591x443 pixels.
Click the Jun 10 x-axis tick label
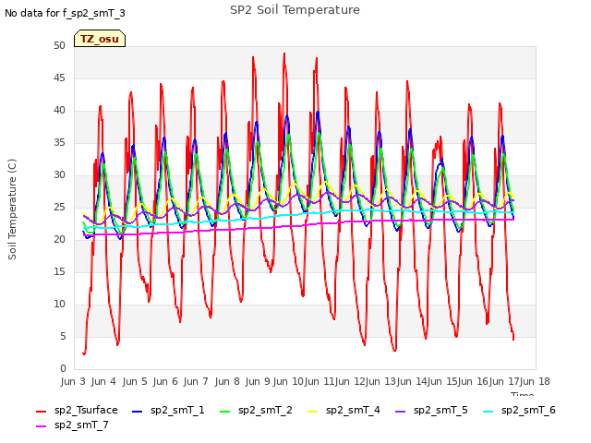[x=288, y=381]
